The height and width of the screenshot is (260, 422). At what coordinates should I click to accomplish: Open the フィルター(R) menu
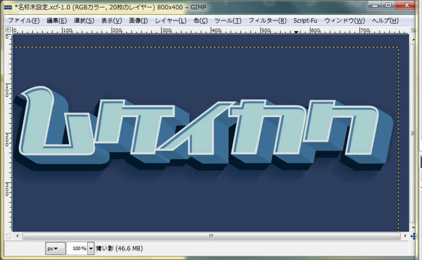tap(267, 21)
